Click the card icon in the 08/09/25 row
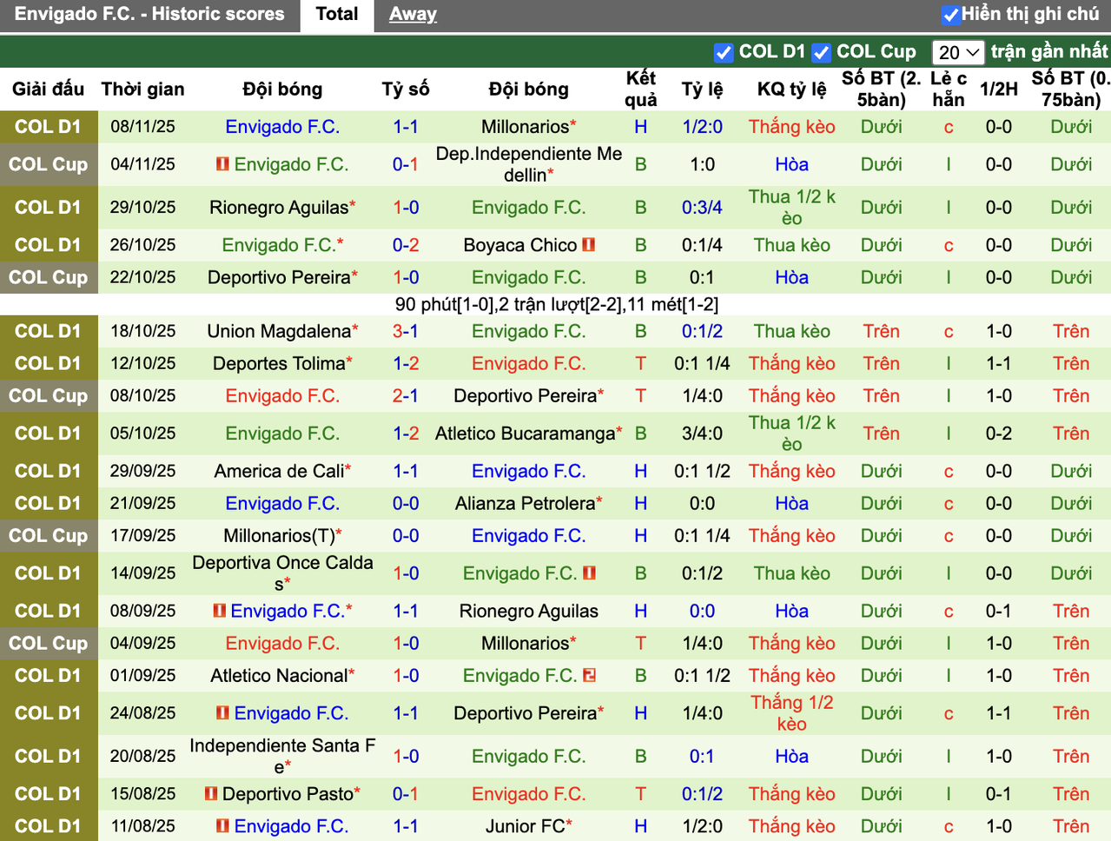 click(220, 611)
